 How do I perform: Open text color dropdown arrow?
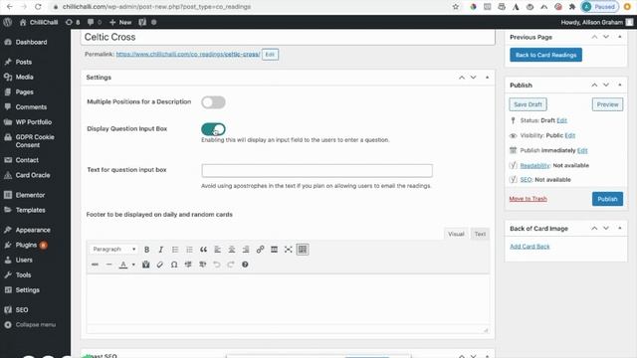133,265
